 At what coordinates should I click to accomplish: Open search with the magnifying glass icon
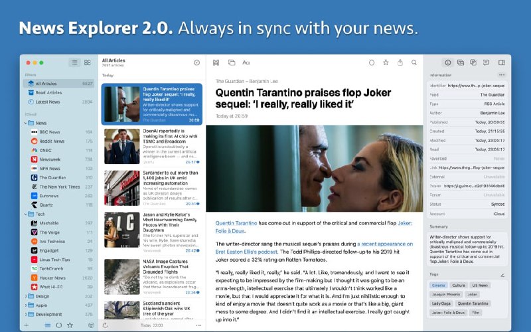(414, 62)
